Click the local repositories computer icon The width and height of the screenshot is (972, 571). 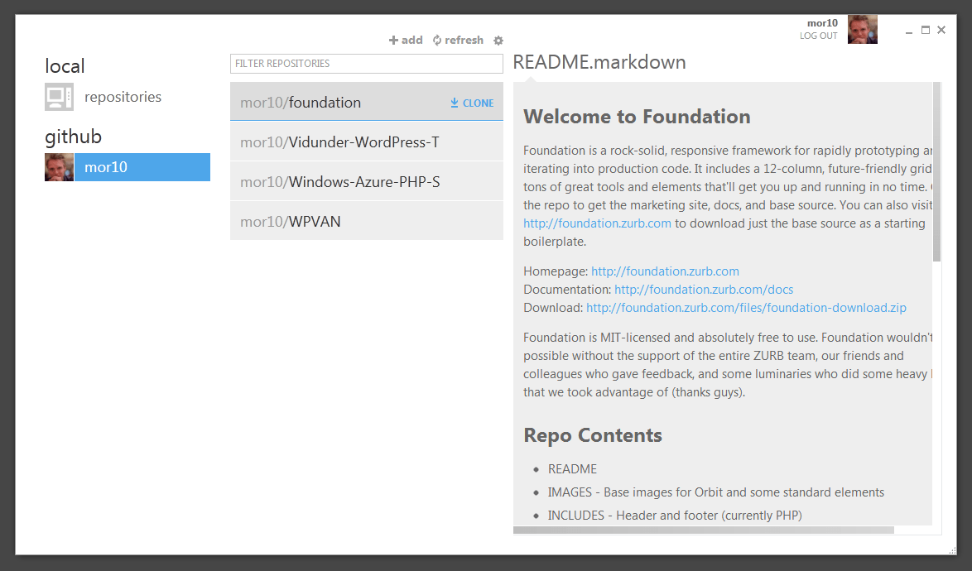[x=59, y=97]
